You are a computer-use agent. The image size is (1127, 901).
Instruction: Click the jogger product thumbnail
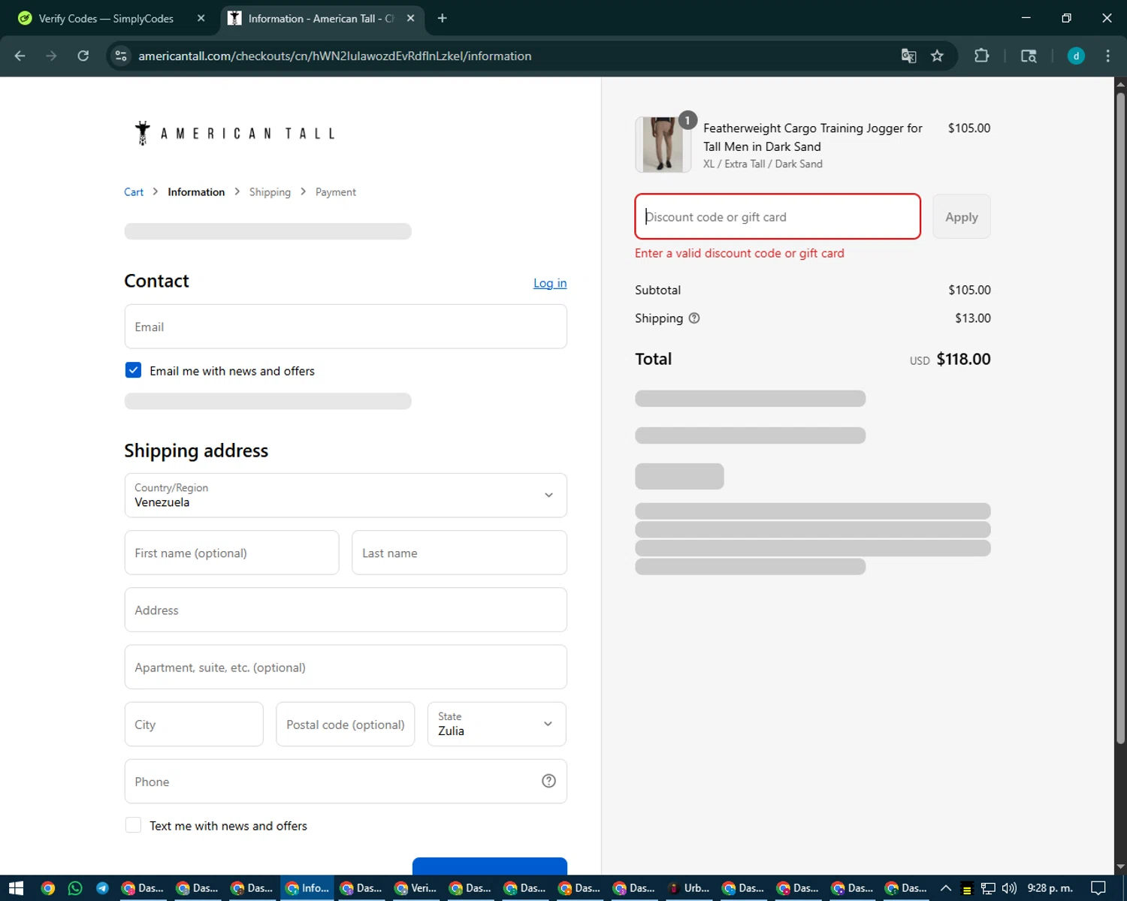pos(663,145)
